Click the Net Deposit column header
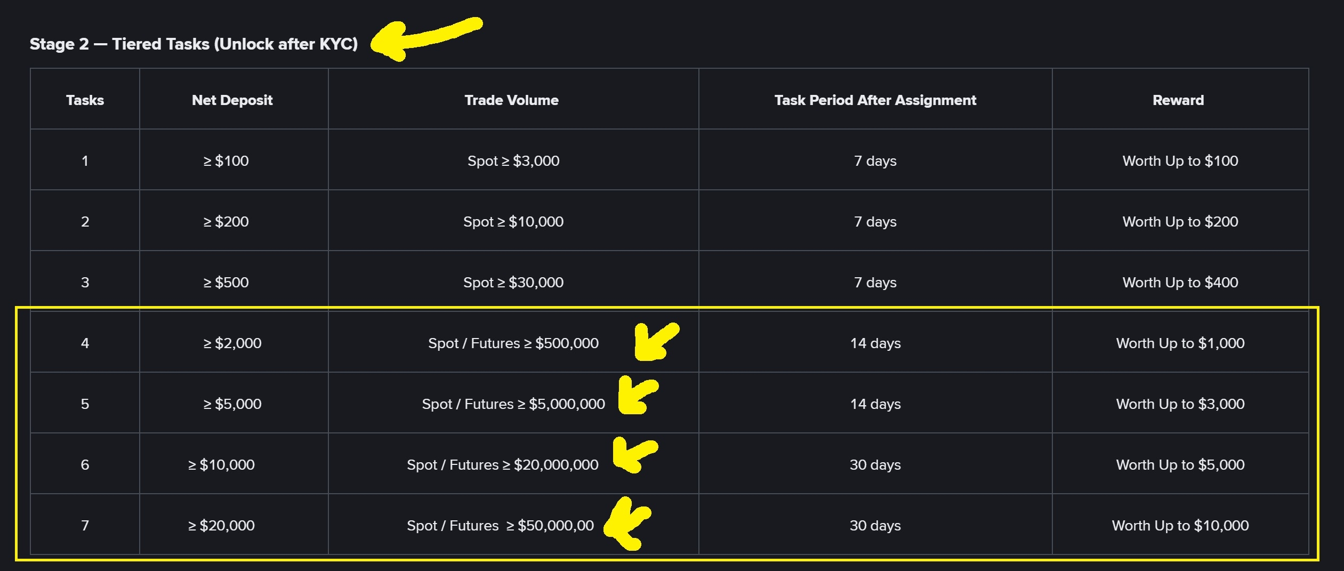 232,100
